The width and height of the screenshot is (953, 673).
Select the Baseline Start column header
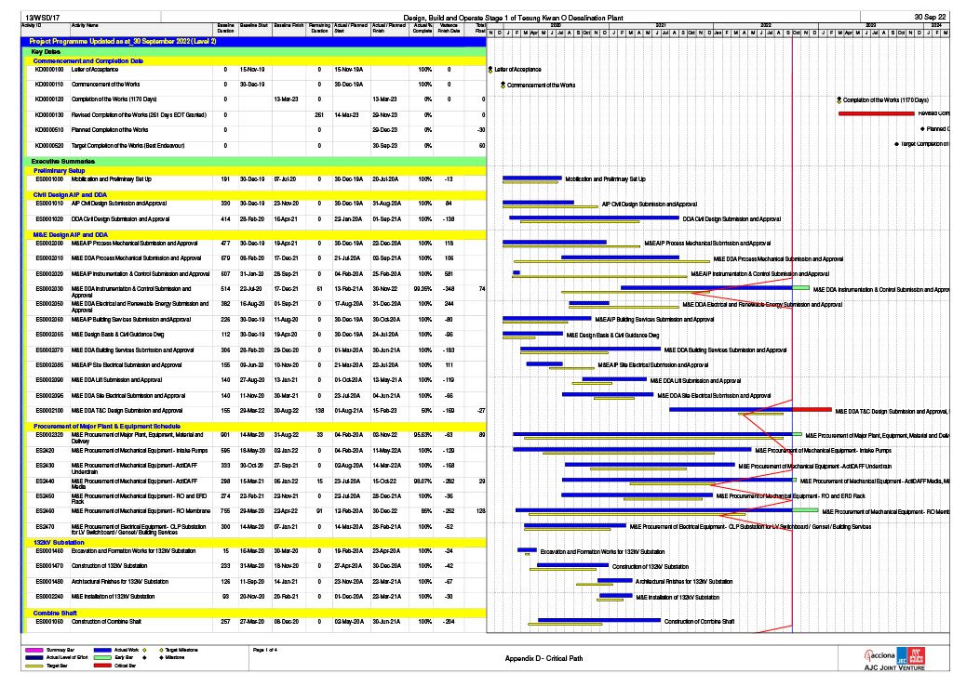point(254,25)
